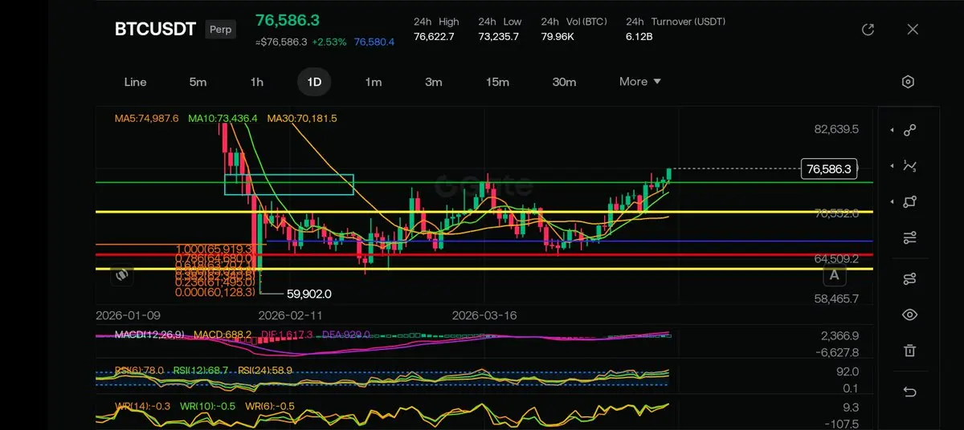Image resolution: width=964 pixels, height=430 pixels.
Task: Select the 5m timeframe
Action: [x=198, y=82]
